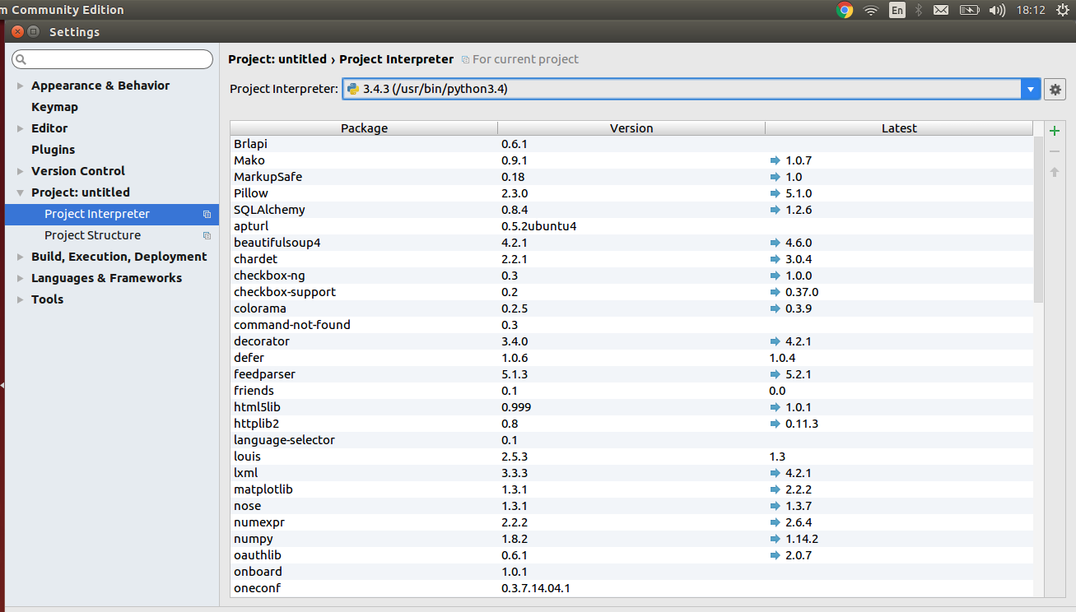This screenshot has width=1076, height=612.
Task: Select Plugins in settings tree
Action: 53,150
